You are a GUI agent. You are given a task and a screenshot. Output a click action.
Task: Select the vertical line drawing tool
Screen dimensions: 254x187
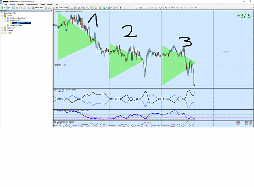(x=129, y=8)
